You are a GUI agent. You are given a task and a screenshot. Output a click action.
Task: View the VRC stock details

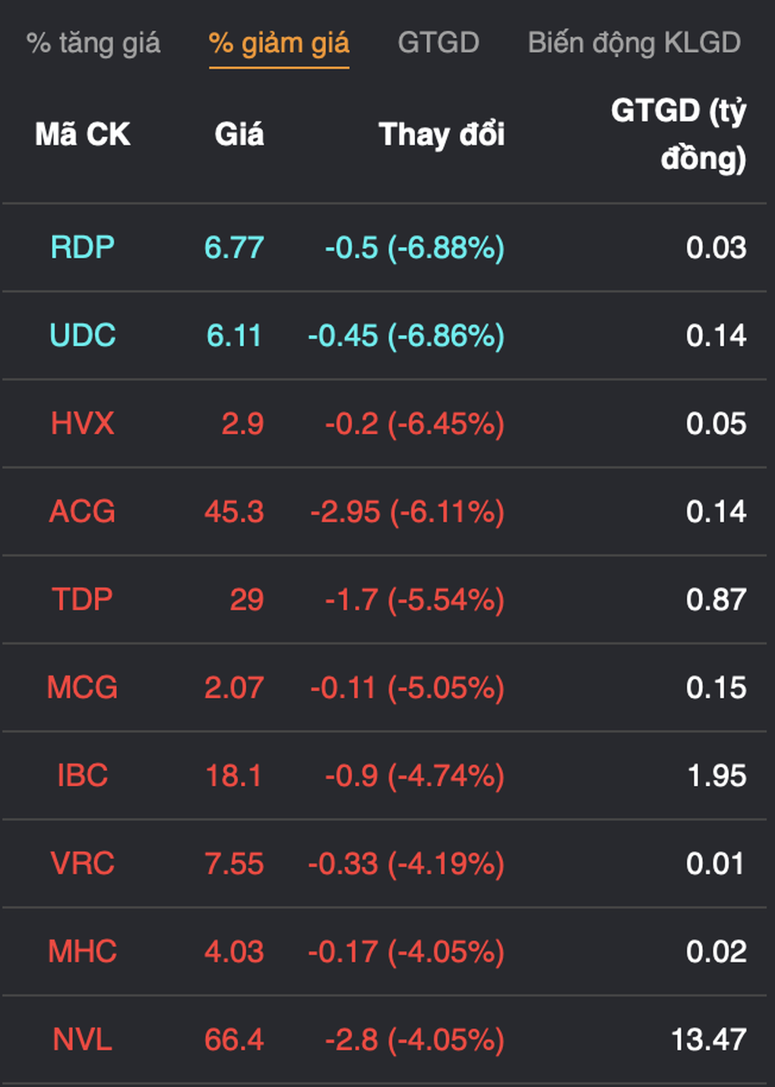[x=82, y=864]
